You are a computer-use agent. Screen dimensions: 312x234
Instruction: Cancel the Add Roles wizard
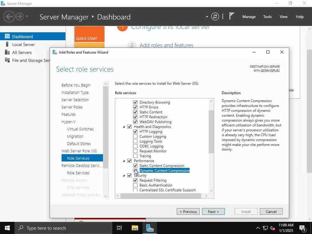pyautogui.click(x=271, y=211)
